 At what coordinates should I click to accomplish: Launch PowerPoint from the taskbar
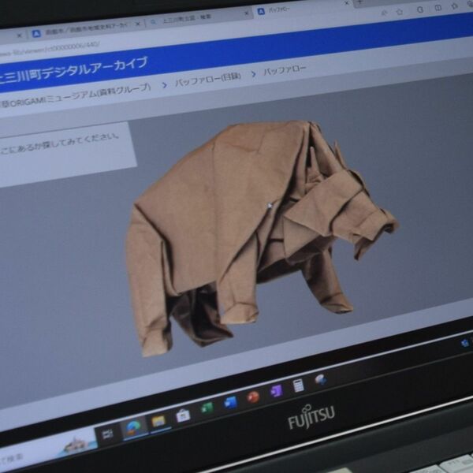253,397
